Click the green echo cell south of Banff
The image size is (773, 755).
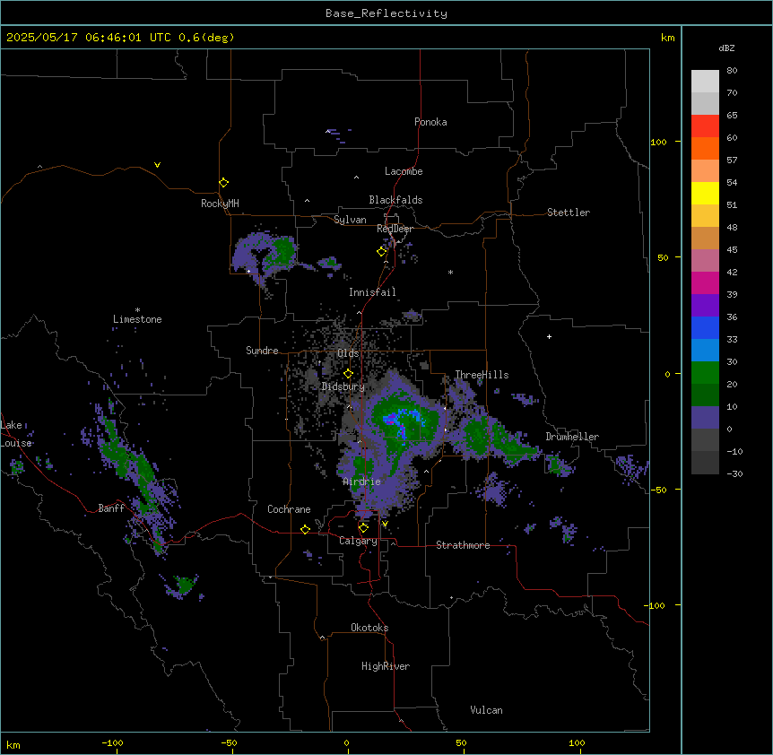click(186, 585)
